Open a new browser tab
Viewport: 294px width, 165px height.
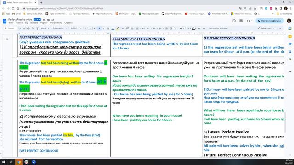[41, 3]
